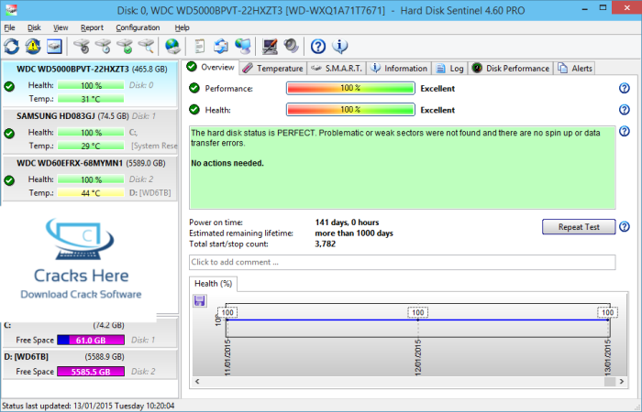Select the Health (%) graph tab

point(213,284)
